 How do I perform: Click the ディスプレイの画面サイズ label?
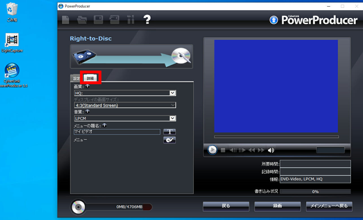click(x=96, y=99)
